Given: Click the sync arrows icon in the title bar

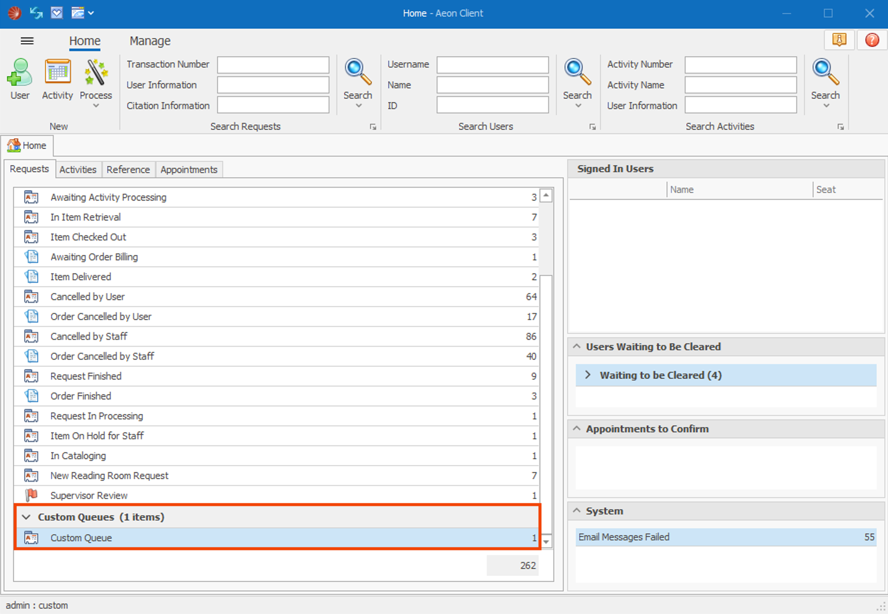Looking at the screenshot, I should click(x=36, y=13).
